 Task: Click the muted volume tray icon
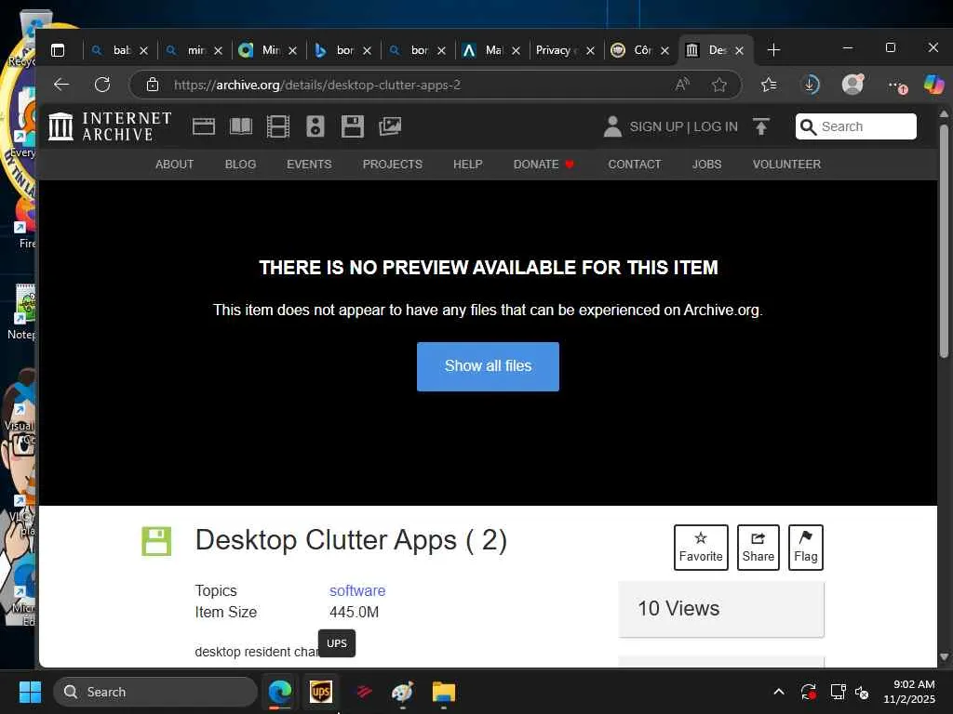[862, 692]
